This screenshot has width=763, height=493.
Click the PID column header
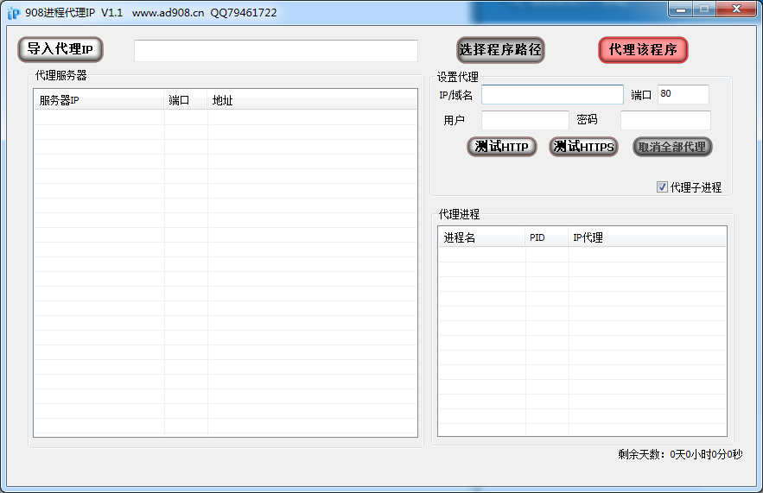point(546,237)
